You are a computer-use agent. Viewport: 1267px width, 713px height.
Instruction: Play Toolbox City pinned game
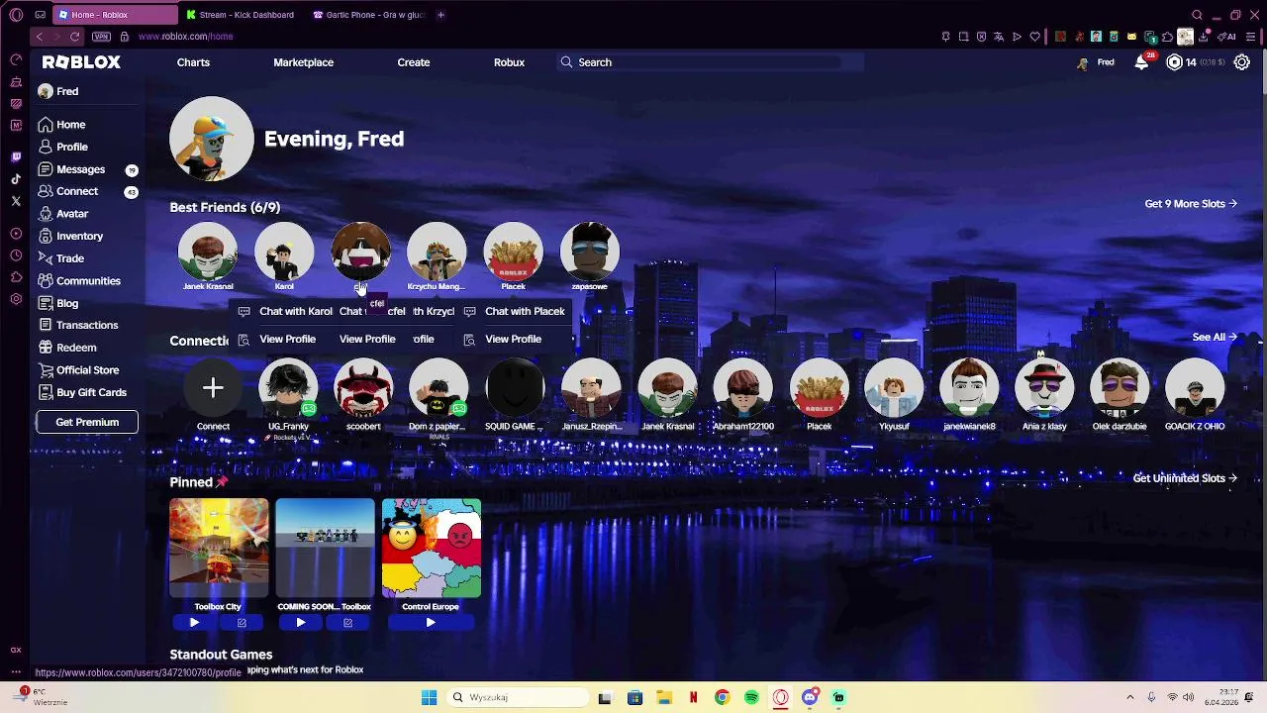[x=194, y=623]
